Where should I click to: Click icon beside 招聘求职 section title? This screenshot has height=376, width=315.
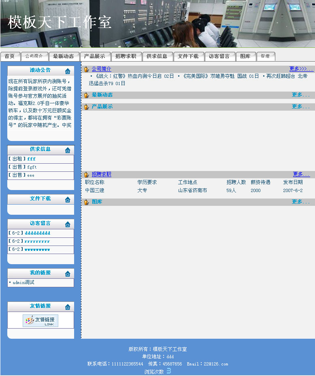click(x=86, y=175)
